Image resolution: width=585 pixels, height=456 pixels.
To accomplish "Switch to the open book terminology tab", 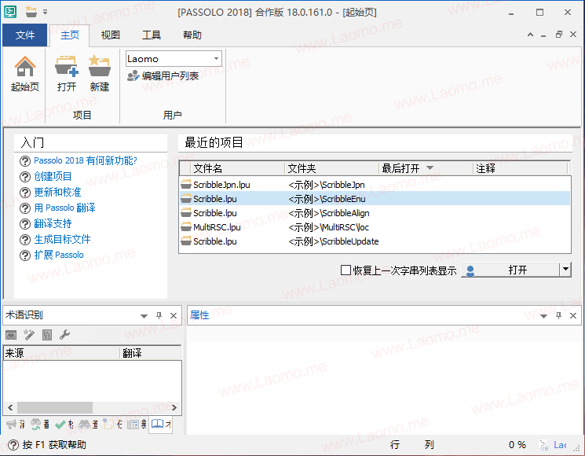I will 160,425.
